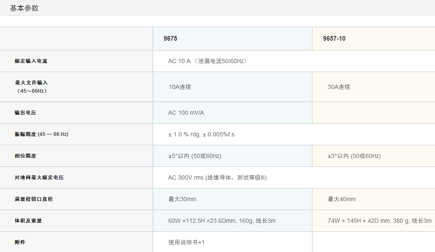435x252 pixels.
Task: Click the 输出电压 row label
Action: click(25, 113)
